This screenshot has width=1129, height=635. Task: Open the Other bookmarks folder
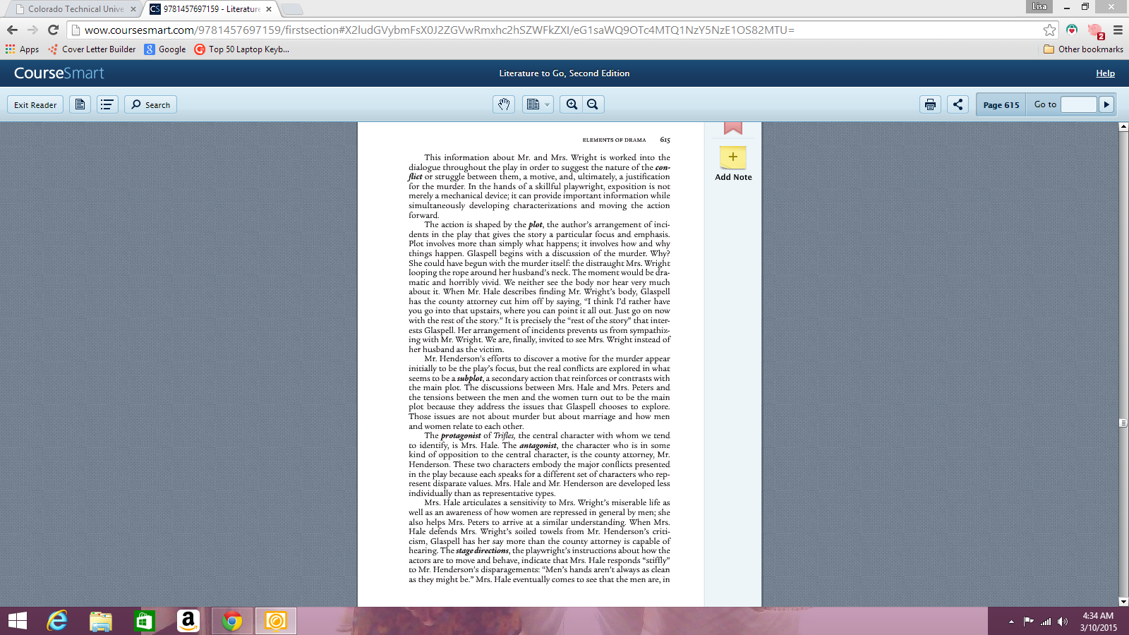[x=1083, y=49]
